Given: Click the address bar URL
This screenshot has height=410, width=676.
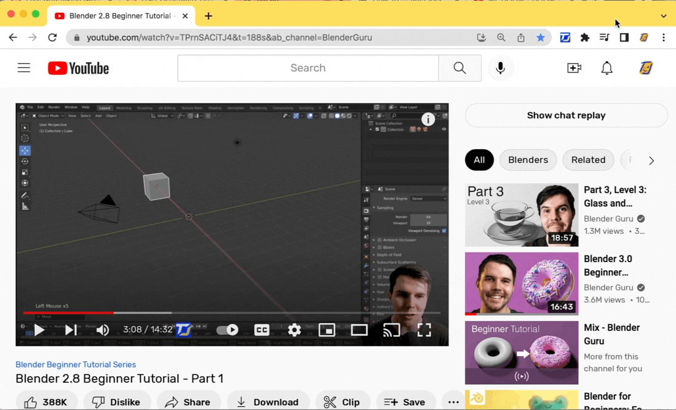Looking at the screenshot, I should pos(229,37).
